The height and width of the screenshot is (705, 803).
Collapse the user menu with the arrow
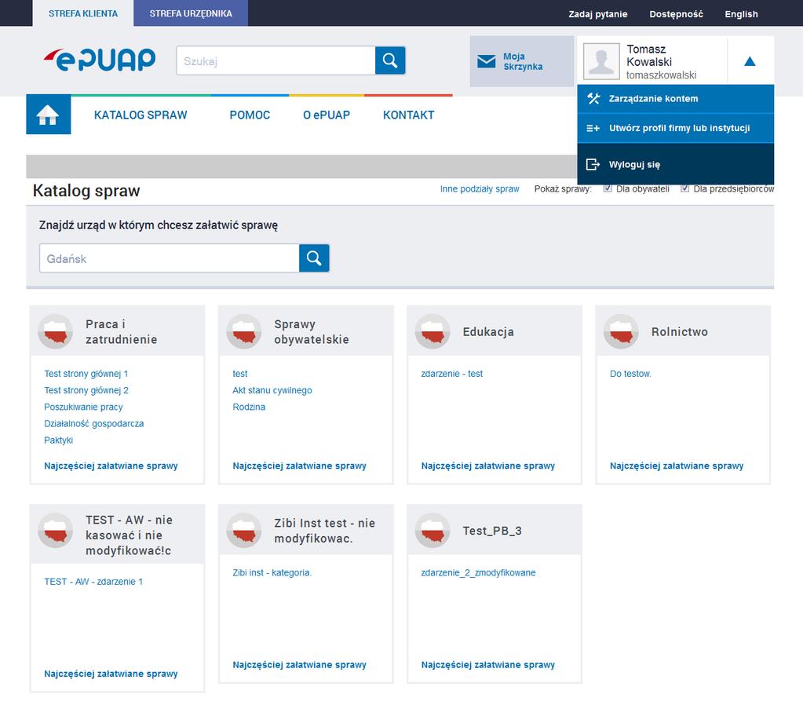tap(750, 61)
